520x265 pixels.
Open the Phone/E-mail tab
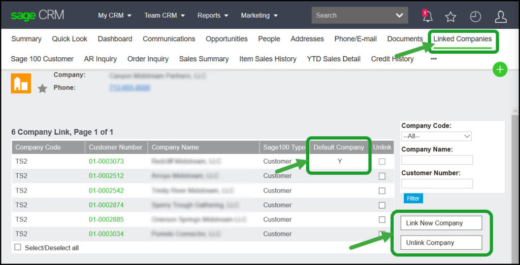355,39
